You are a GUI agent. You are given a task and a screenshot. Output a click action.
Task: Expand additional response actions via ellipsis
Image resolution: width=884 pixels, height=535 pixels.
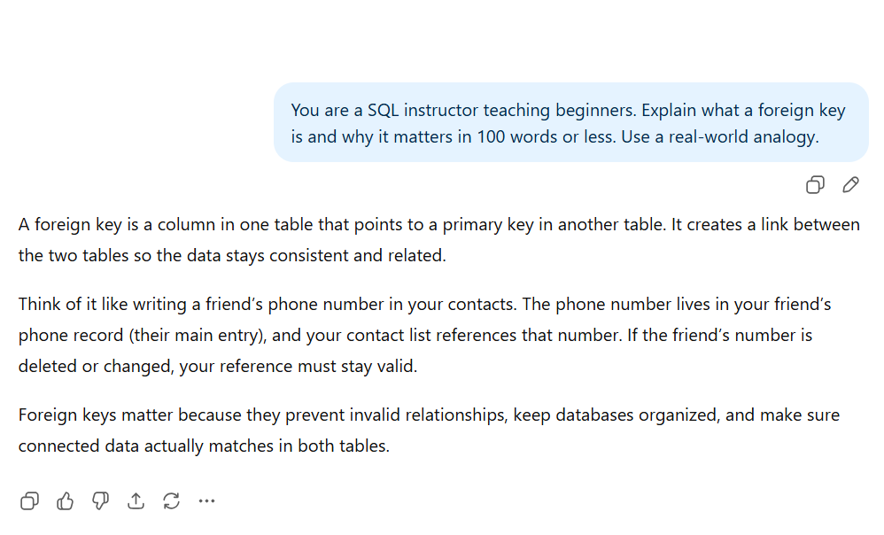pos(206,500)
